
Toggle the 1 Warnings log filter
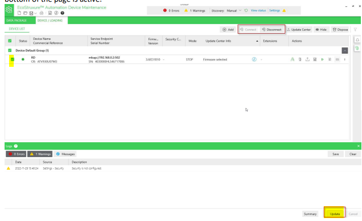(40, 154)
